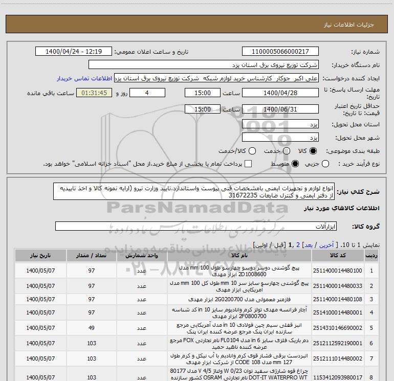Select the کالا/خدمت radio button
The image size is (394, 381).
pos(252,151)
